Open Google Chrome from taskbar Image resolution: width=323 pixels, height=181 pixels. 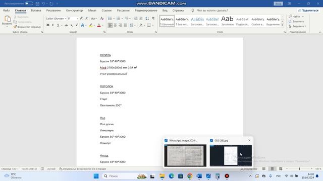coord(190,176)
